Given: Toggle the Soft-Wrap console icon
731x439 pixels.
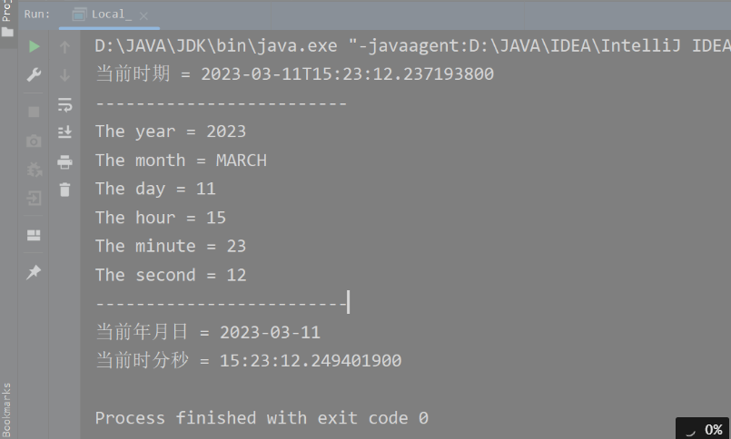Looking at the screenshot, I should tap(64, 104).
